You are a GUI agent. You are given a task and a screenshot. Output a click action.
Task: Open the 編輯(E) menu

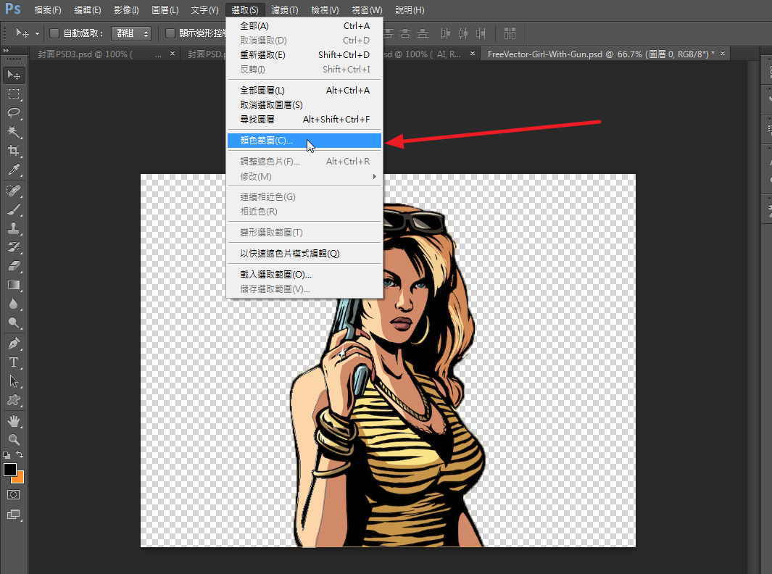point(87,10)
